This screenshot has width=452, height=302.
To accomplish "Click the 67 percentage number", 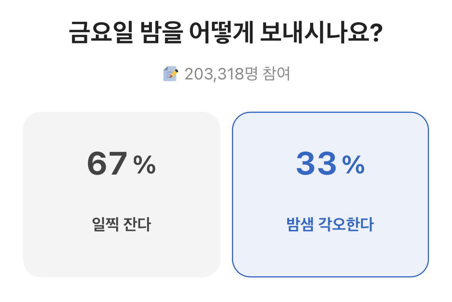I will click(107, 164).
